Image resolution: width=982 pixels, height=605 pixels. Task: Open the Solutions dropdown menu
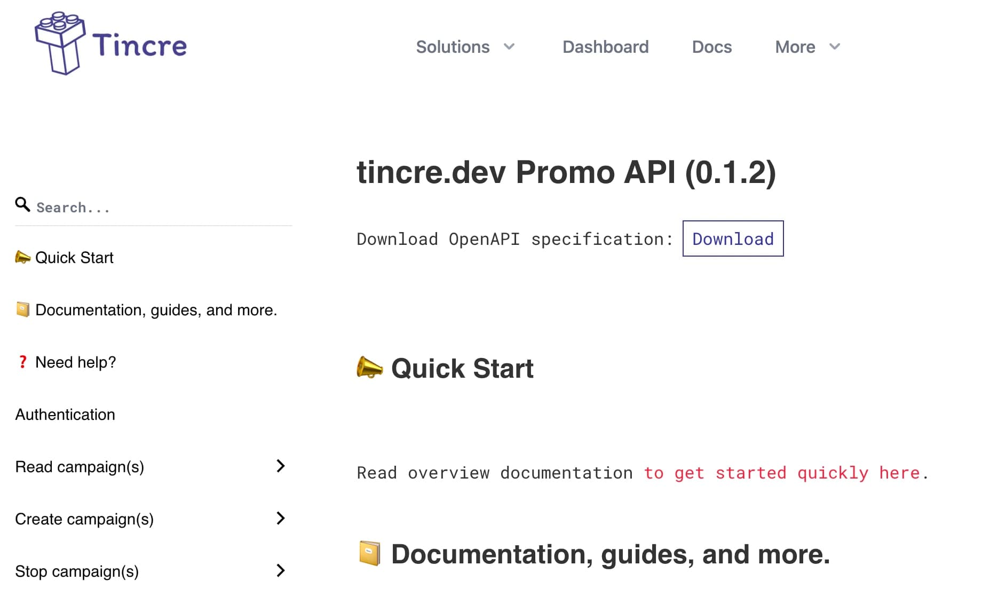[x=453, y=47]
